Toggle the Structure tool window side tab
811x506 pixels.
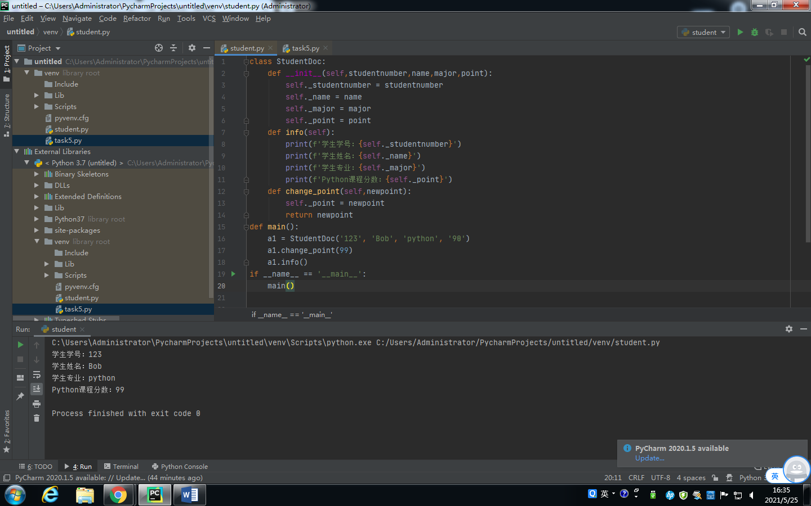[7, 115]
